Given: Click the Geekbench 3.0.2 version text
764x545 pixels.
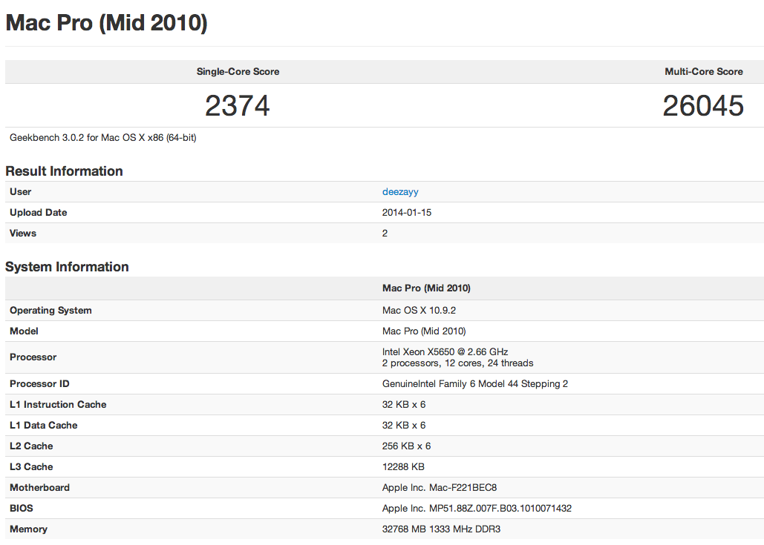Looking at the screenshot, I should click(x=102, y=138).
